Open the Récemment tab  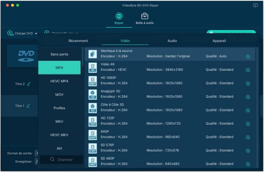coord(78,41)
